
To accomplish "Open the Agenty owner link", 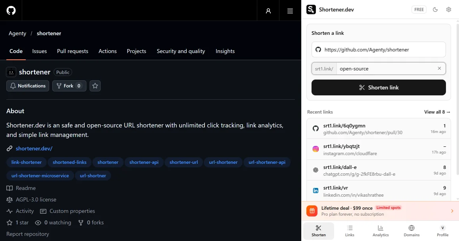I will point(17,33).
